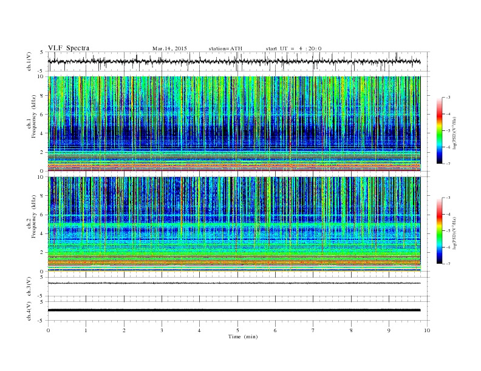Click the 'station=ATH' label
The height and width of the screenshot is (371, 481).
[225, 48]
